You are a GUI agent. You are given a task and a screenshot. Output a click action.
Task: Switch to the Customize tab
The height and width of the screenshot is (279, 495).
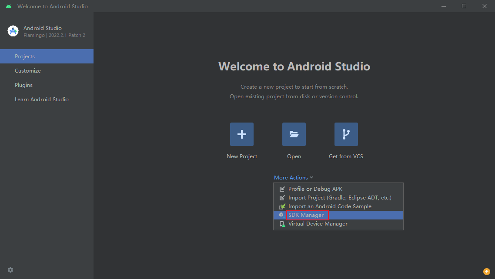pos(47,70)
